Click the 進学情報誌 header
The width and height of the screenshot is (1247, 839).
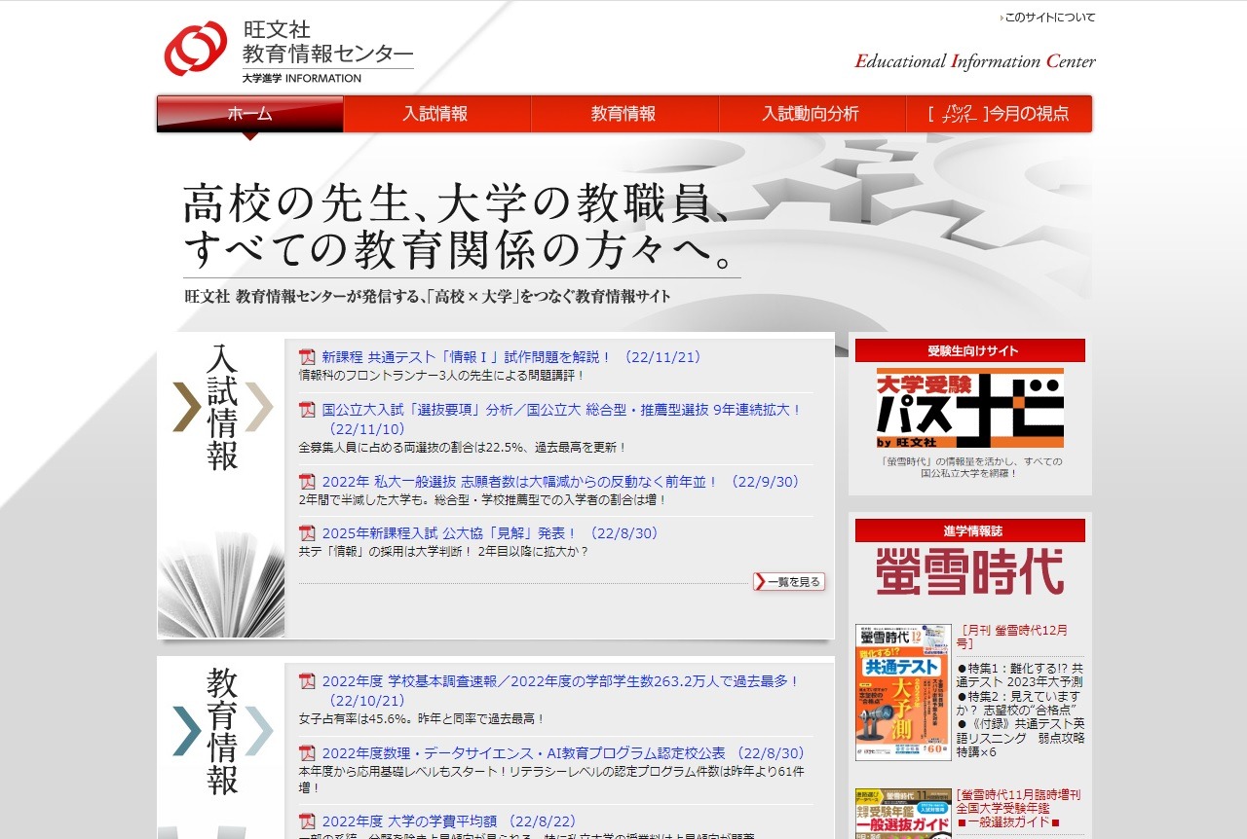tap(970, 530)
